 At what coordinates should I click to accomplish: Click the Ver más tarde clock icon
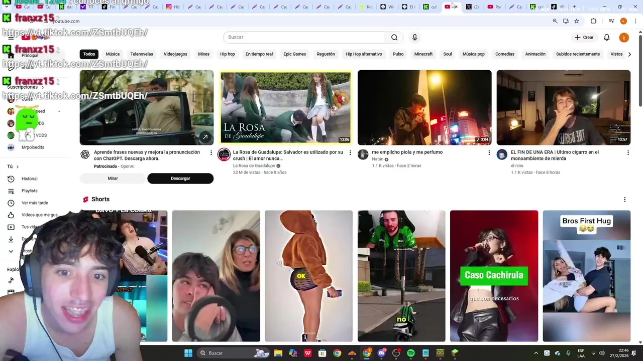[11, 203]
